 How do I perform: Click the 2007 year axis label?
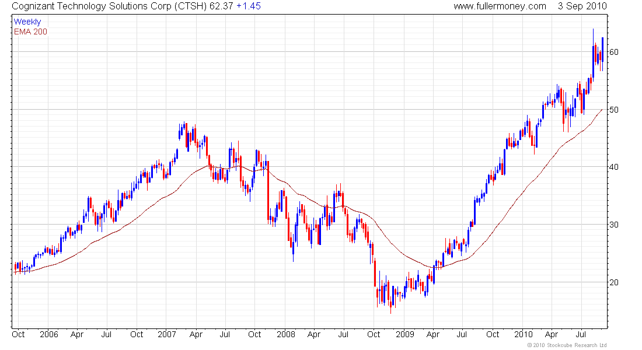point(167,334)
